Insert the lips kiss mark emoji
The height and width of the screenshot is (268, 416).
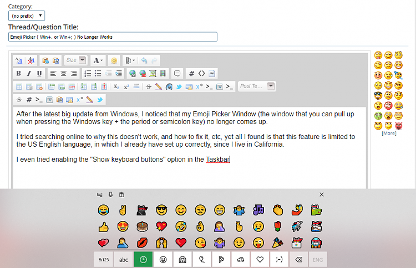click(x=142, y=243)
